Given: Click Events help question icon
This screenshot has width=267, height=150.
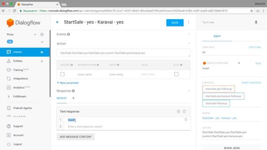Looking at the screenshot, I should (x=68, y=34).
